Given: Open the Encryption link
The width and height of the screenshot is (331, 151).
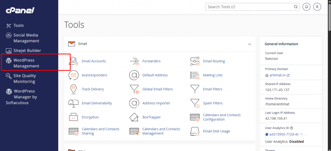Looking at the screenshot, I should [90, 117].
